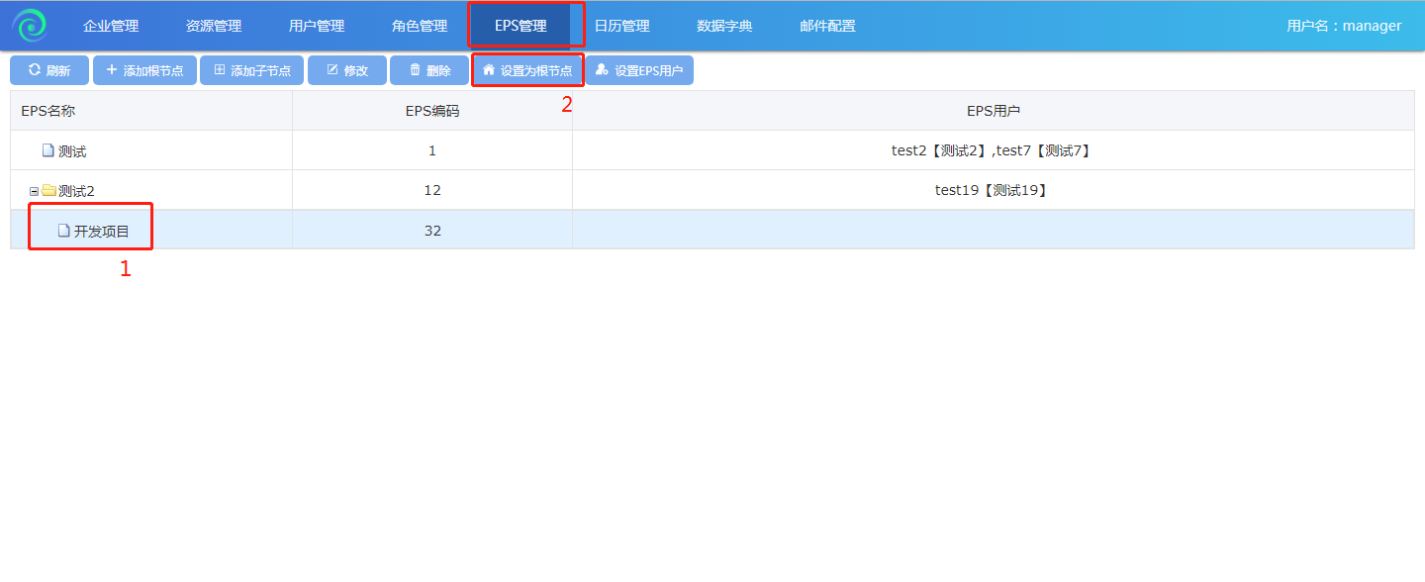Screen dimensions: 1425x582
Task: Click the 删除 delete button
Action: [x=429, y=70]
